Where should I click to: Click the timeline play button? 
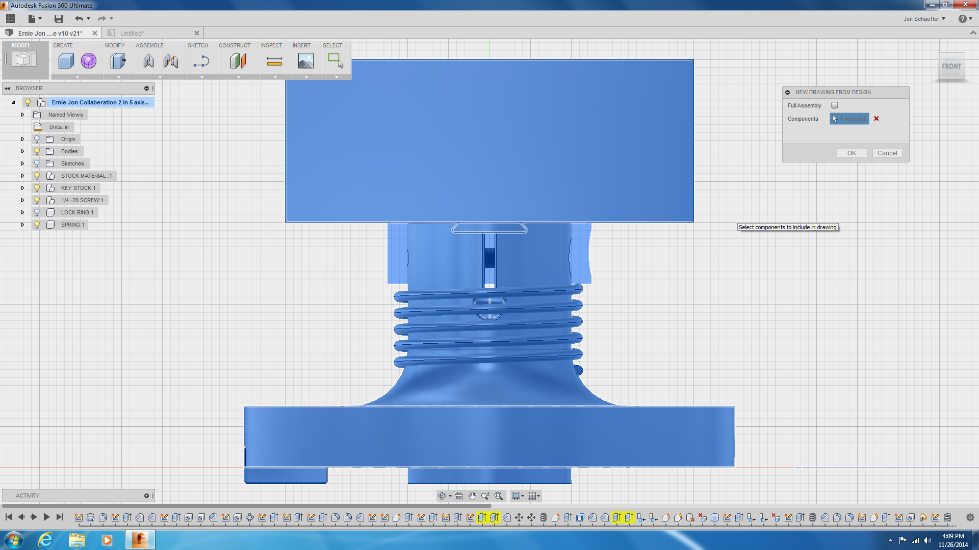(46, 517)
